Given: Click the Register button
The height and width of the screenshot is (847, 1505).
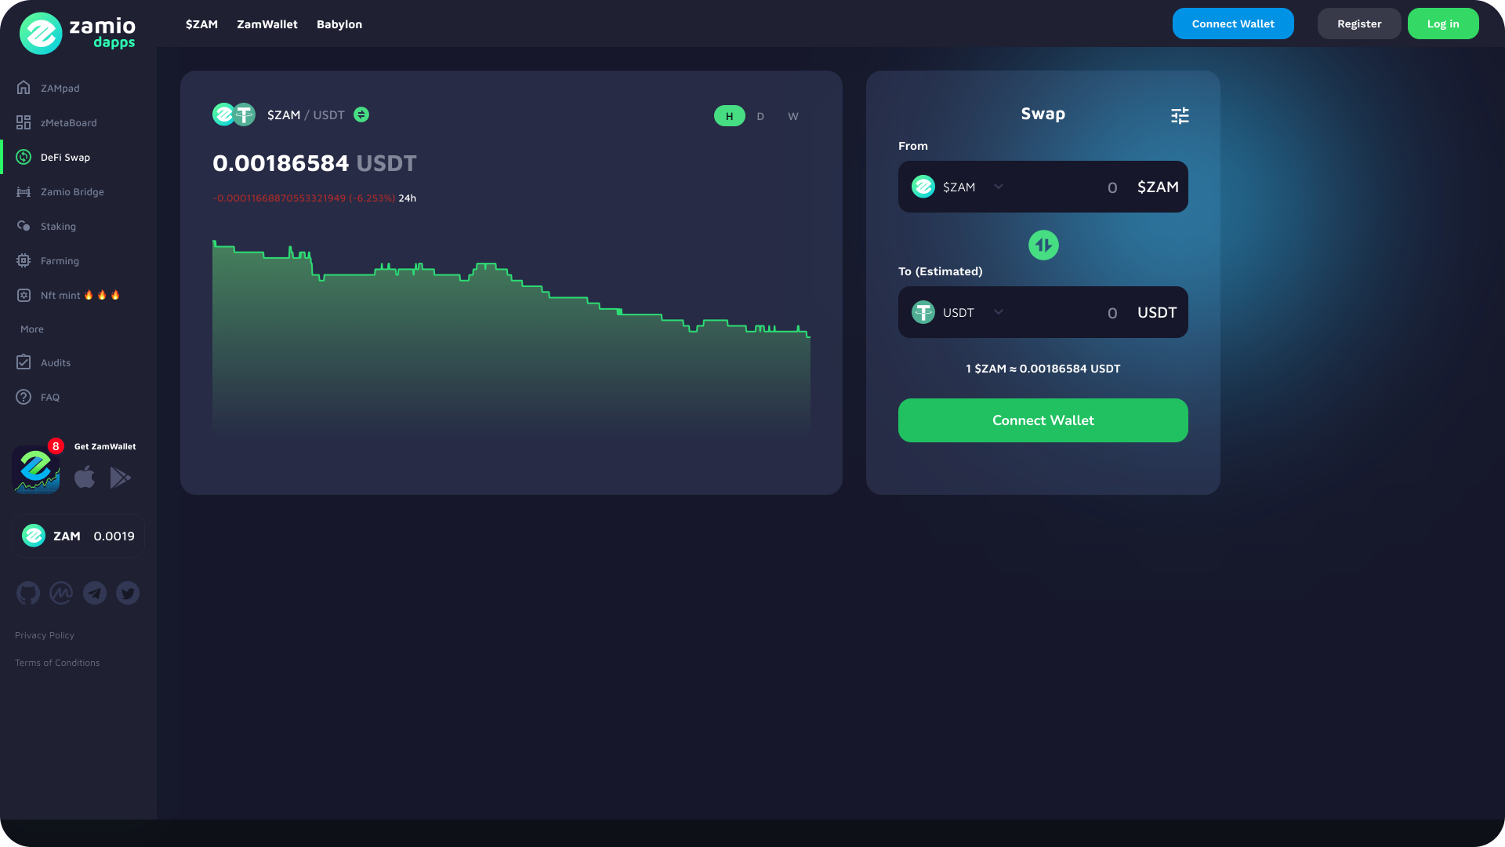Looking at the screenshot, I should click(x=1358, y=24).
